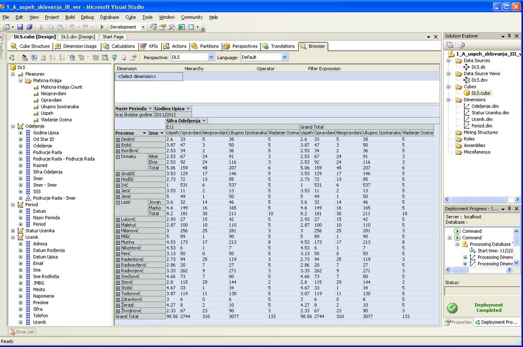Click the green reconnect arrows icon in Browser toolbar
The height and width of the screenshot is (347, 523).
pyautogui.click(x=12, y=58)
